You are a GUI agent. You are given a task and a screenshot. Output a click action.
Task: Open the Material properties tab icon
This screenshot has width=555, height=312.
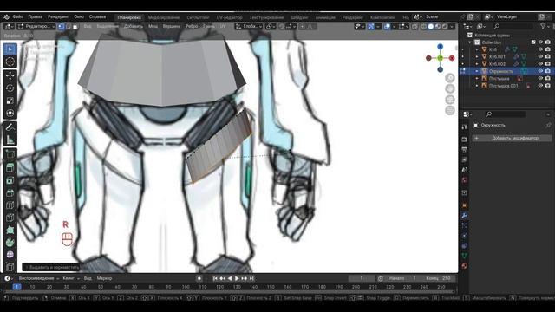pyautogui.click(x=465, y=266)
